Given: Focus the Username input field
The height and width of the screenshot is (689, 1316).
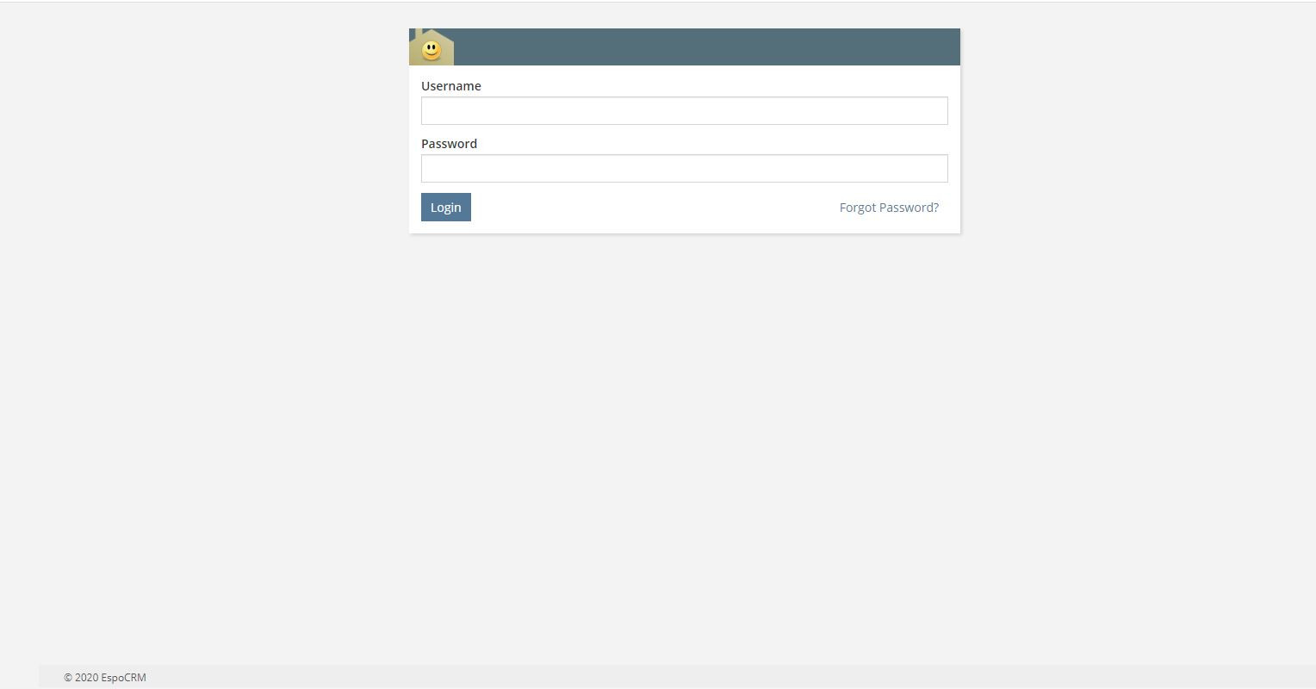Looking at the screenshot, I should coord(684,111).
